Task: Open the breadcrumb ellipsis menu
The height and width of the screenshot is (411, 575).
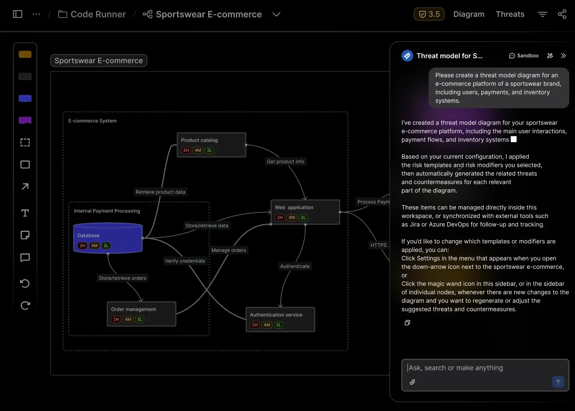Action: (36, 14)
